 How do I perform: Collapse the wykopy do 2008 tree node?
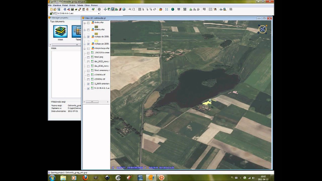point(85,37)
